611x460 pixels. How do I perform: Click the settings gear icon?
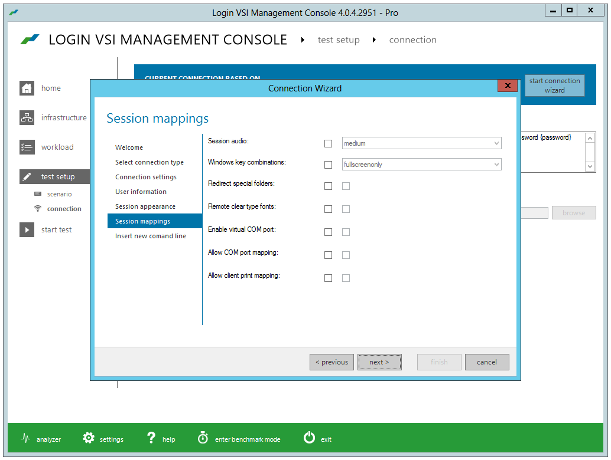(89, 438)
